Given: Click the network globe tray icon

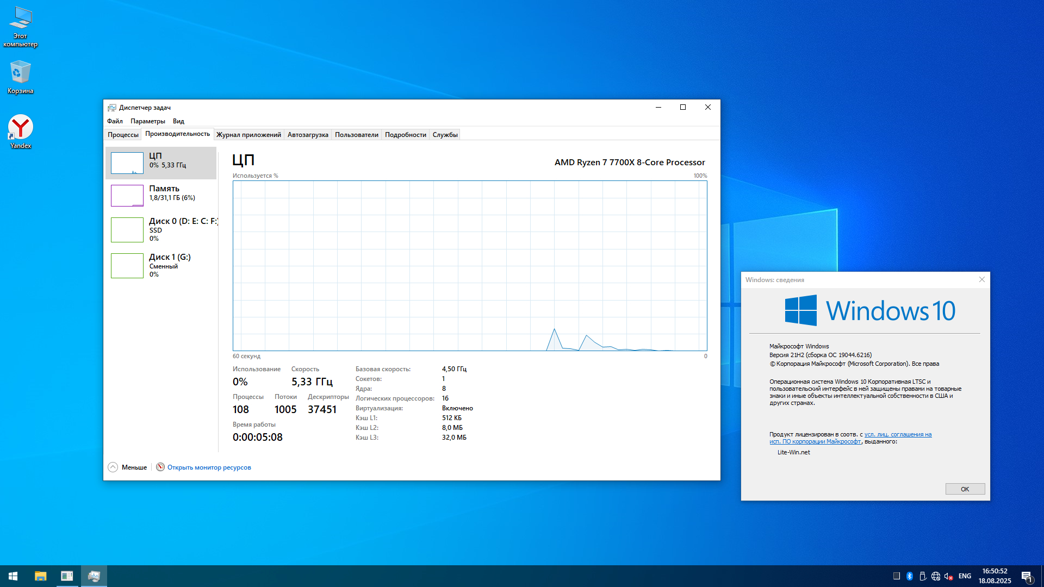Looking at the screenshot, I should tap(936, 576).
